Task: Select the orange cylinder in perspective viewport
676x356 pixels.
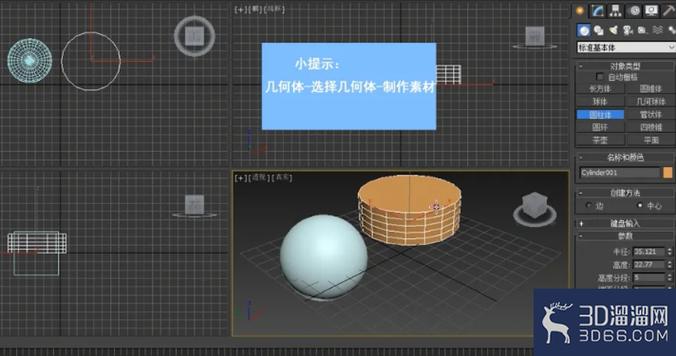Action: point(409,210)
